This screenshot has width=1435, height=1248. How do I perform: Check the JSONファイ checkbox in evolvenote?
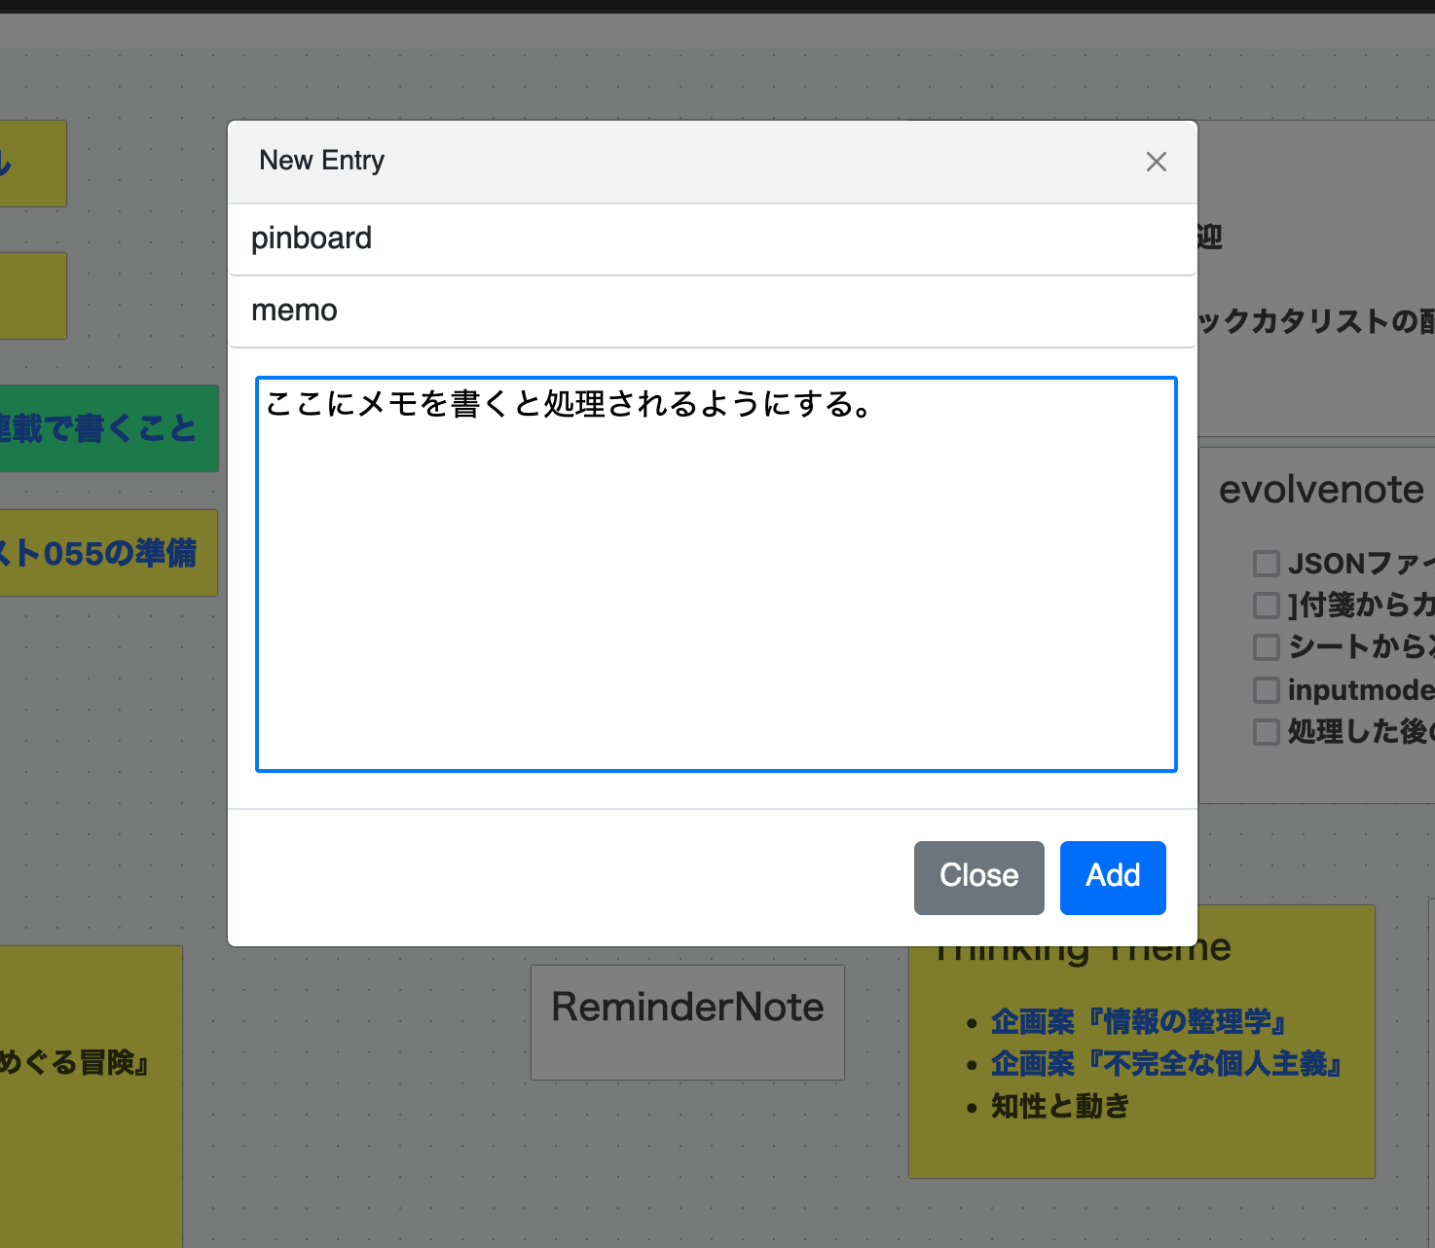(x=1266, y=564)
